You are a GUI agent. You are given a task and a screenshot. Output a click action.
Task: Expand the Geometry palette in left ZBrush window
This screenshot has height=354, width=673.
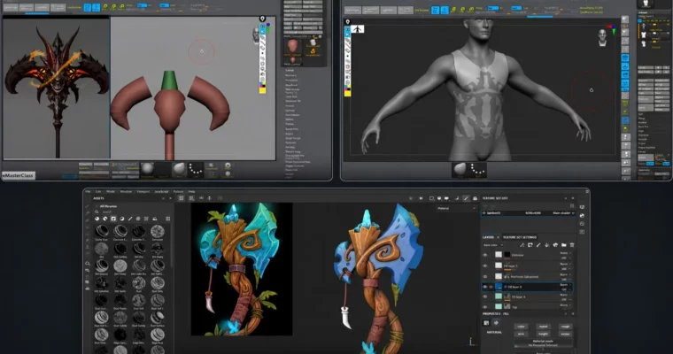291,75
